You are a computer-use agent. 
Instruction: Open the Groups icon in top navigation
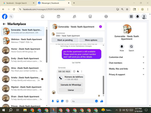(106, 17)
